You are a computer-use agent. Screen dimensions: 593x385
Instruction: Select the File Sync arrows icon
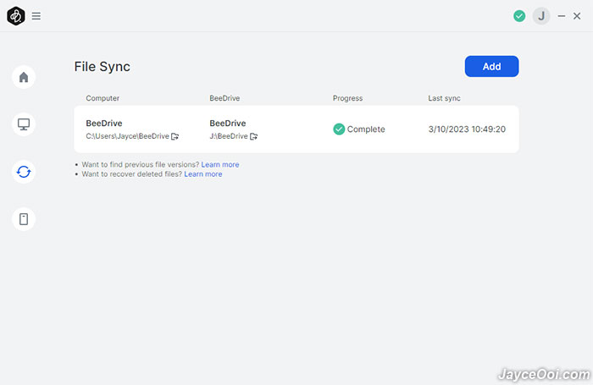pos(24,172)
